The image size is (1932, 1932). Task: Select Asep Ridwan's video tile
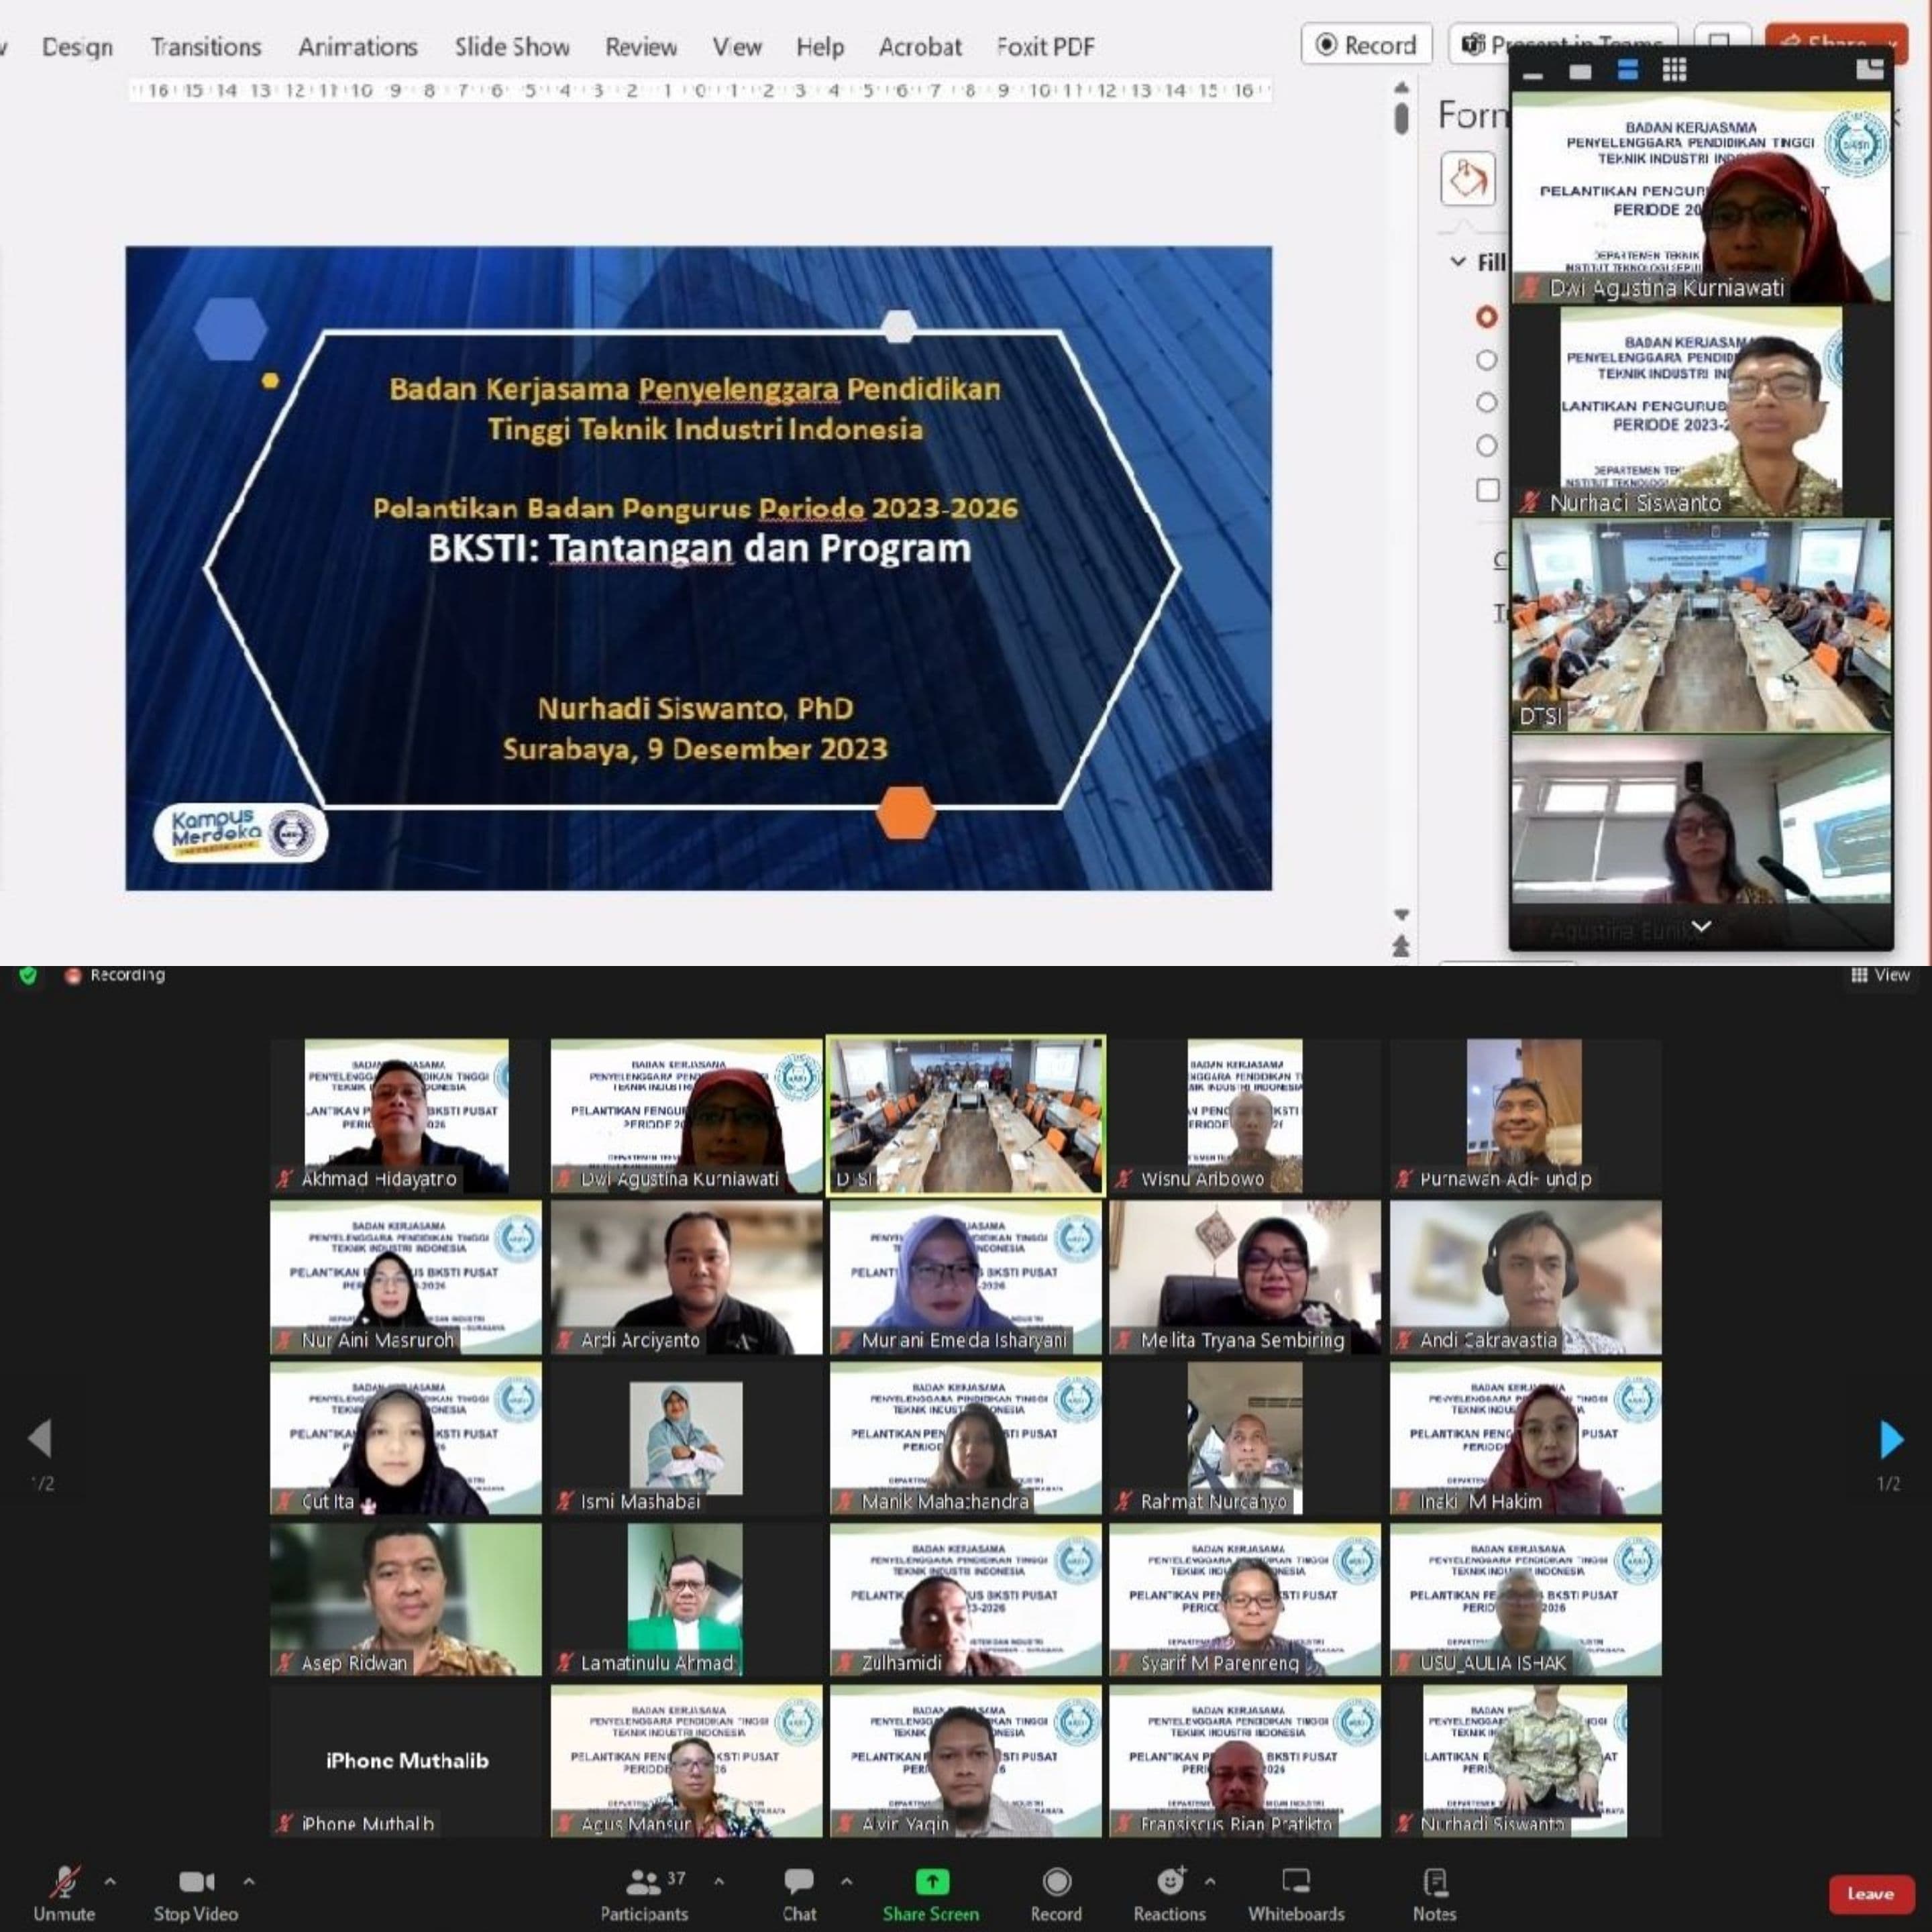(406, 1599)
